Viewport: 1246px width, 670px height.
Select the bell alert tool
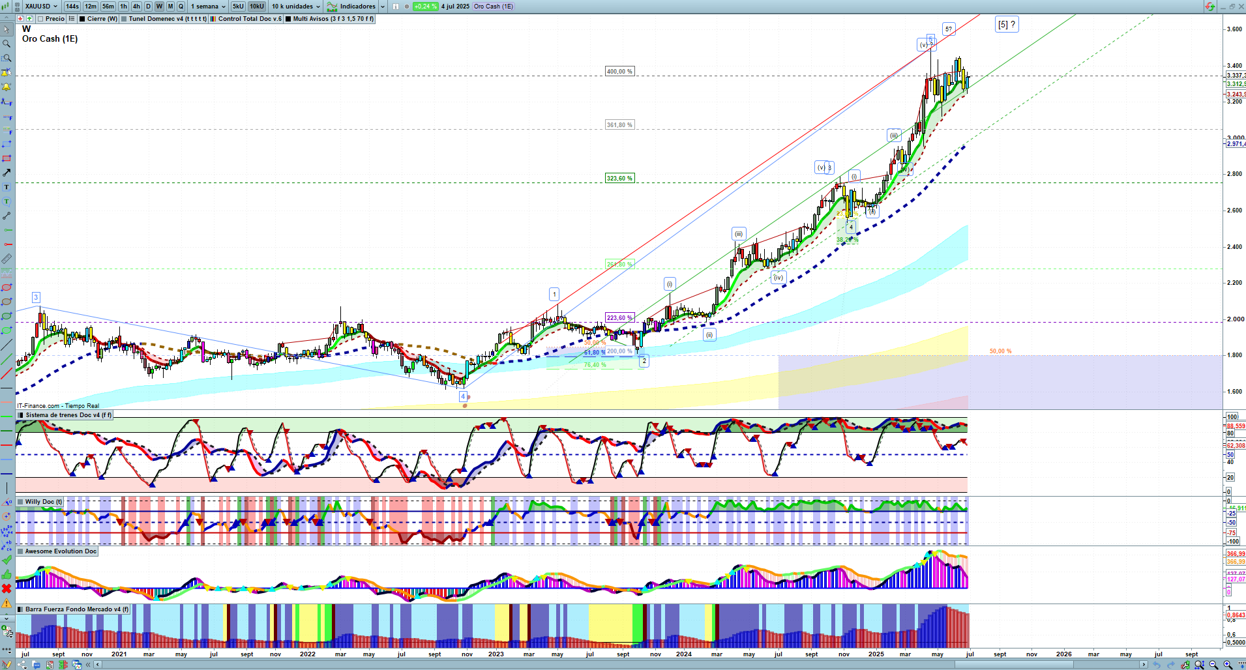tap(7, 87)
